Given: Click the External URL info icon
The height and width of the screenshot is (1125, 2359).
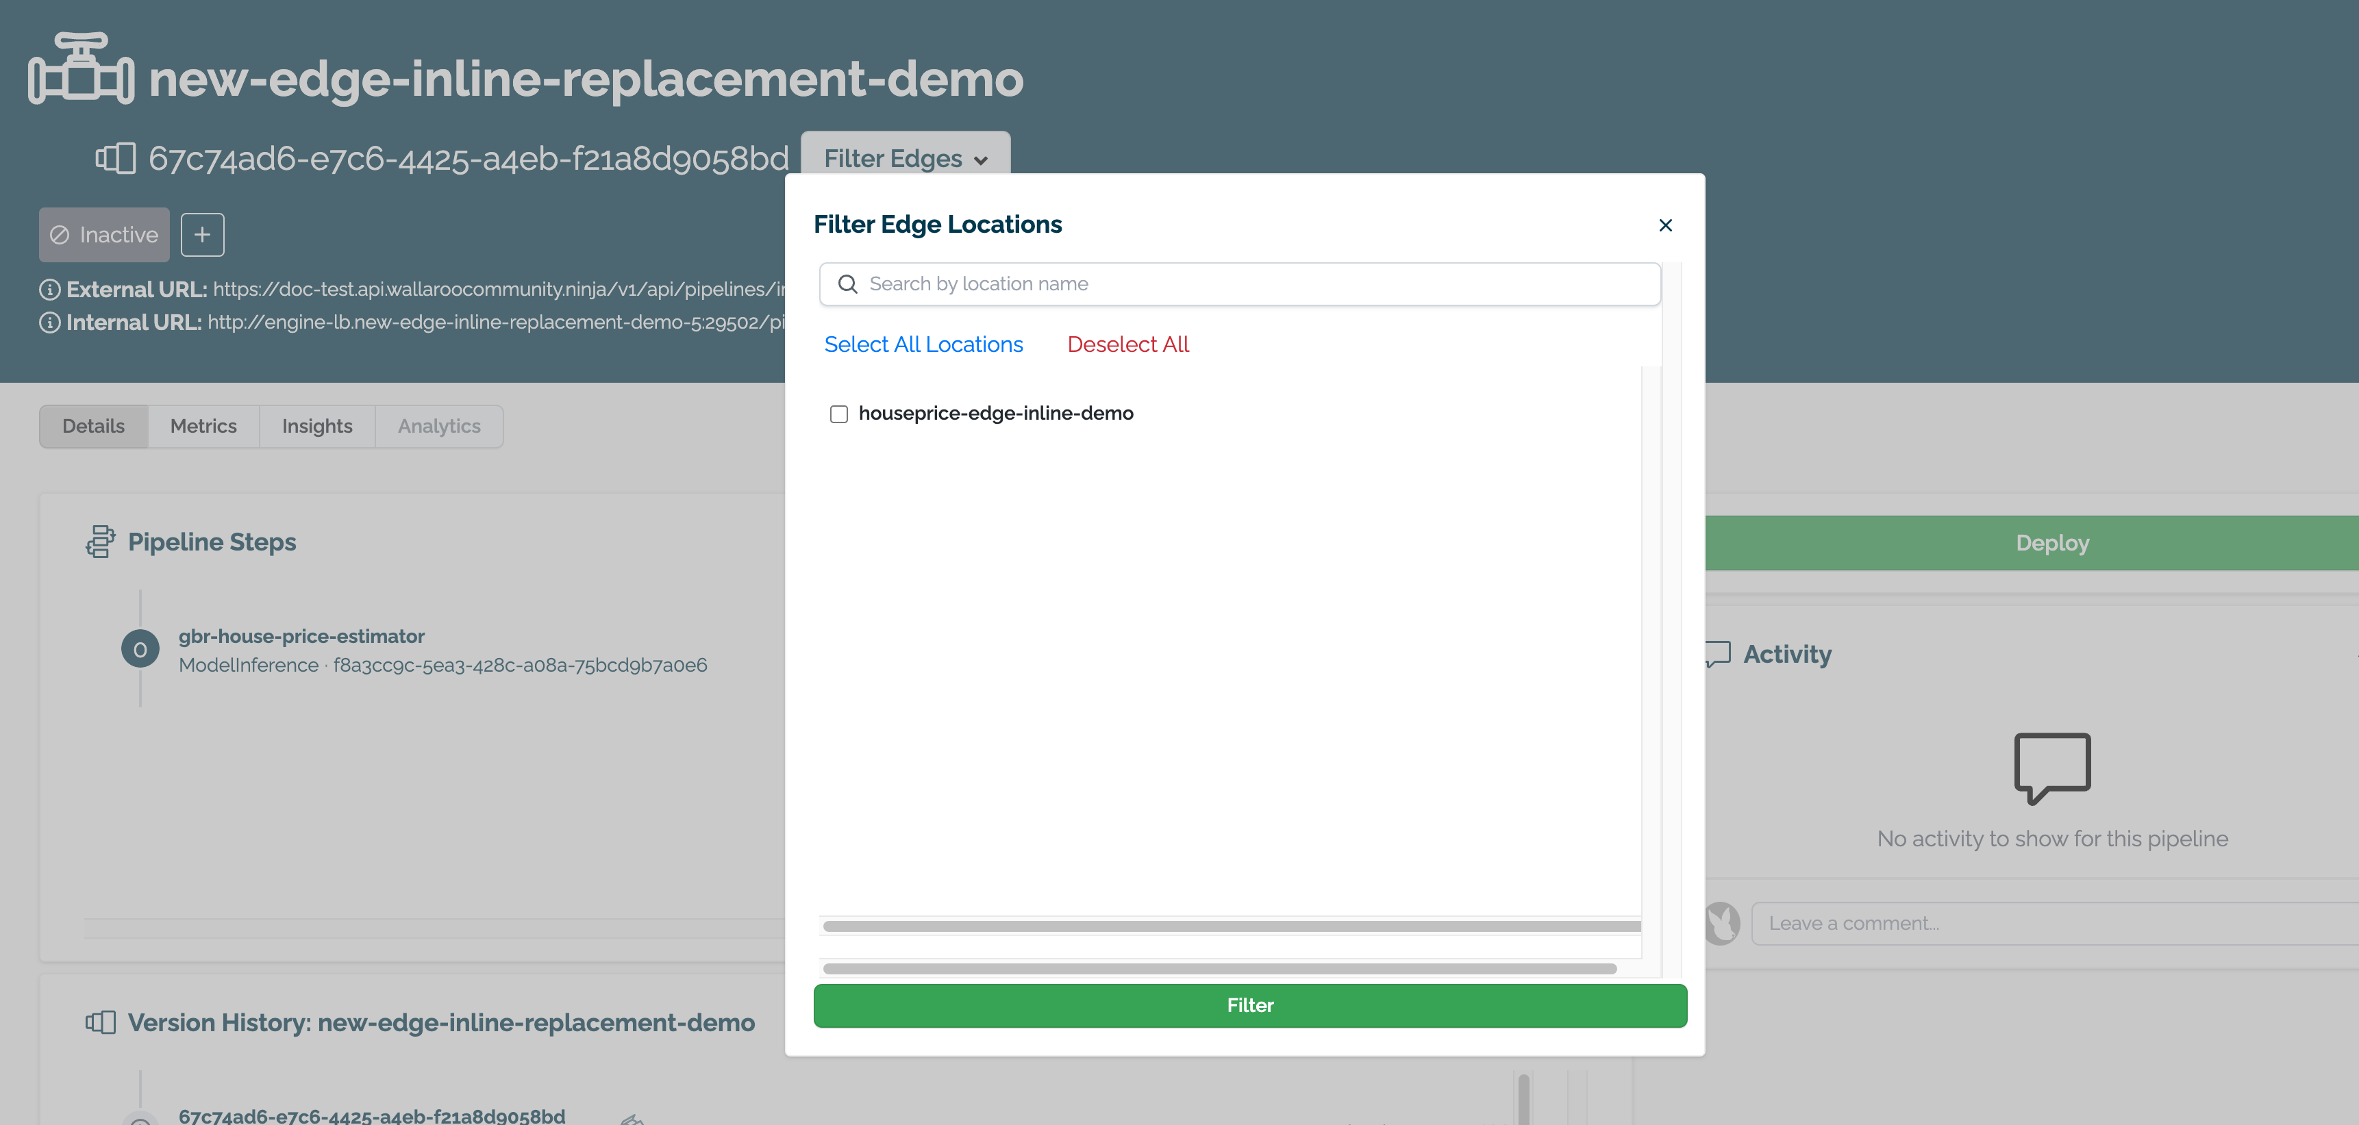Looking at the screenshot, I should click(x=49, y=289).
